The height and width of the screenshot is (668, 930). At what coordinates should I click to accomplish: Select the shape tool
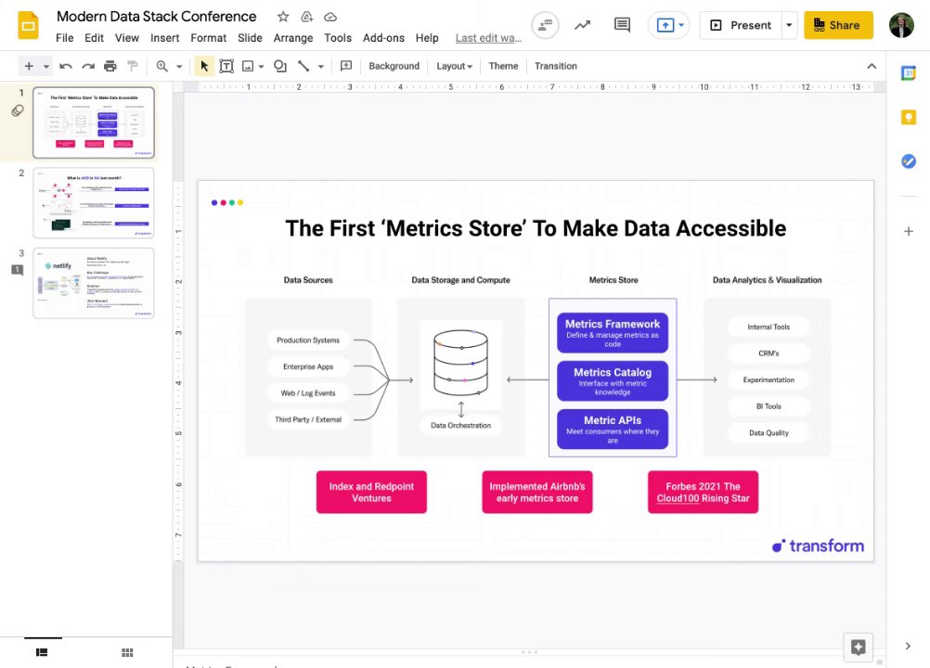click(280, 66)
